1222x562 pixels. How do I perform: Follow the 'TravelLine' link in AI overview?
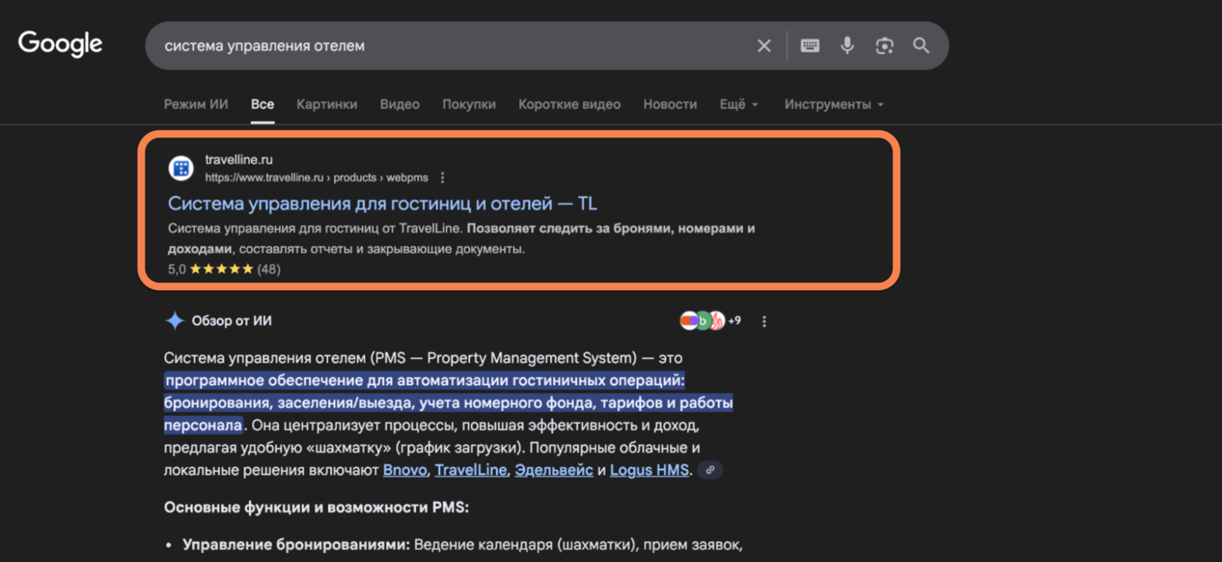point(472,470)
